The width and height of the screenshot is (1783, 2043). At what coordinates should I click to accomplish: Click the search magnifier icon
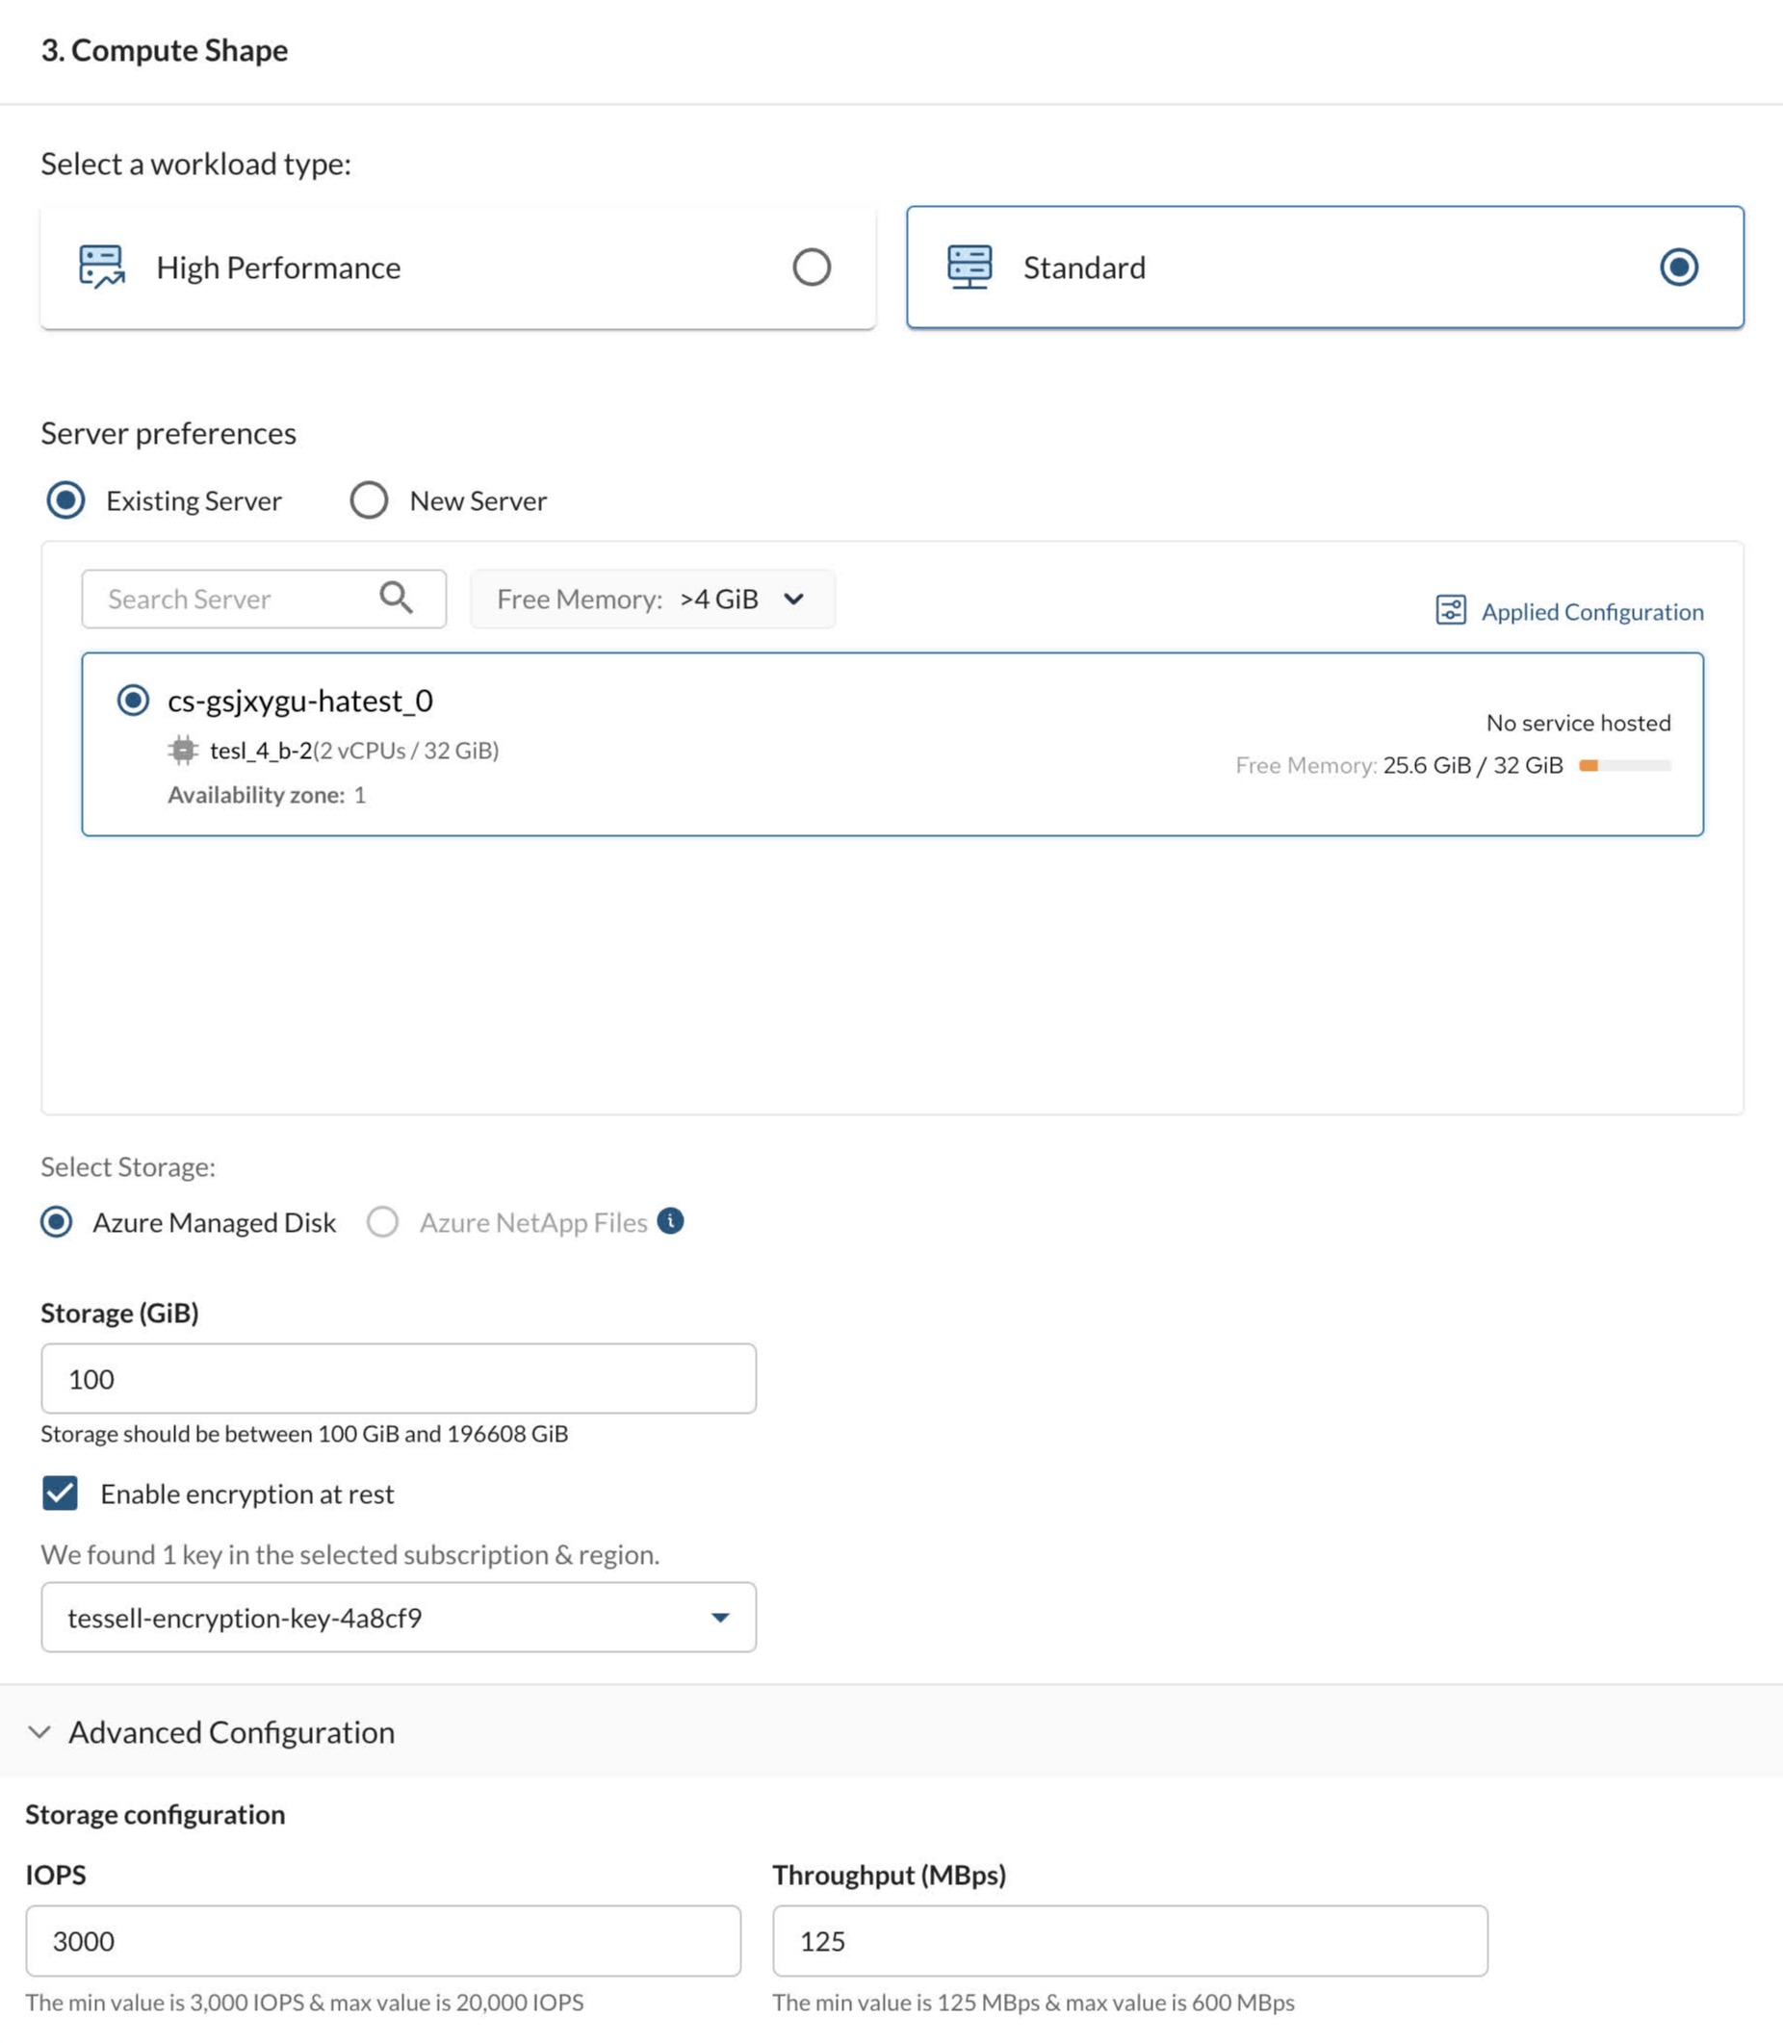[396, 598]
